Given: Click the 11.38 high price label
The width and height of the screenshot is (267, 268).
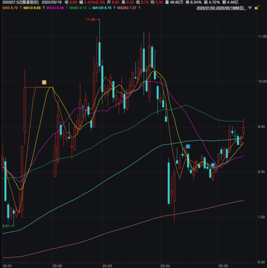Looking at the screenshot, I should coord(90,19).
